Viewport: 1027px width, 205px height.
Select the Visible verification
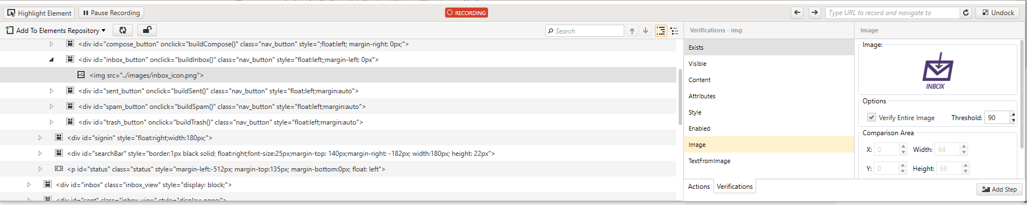pos(769,64)
